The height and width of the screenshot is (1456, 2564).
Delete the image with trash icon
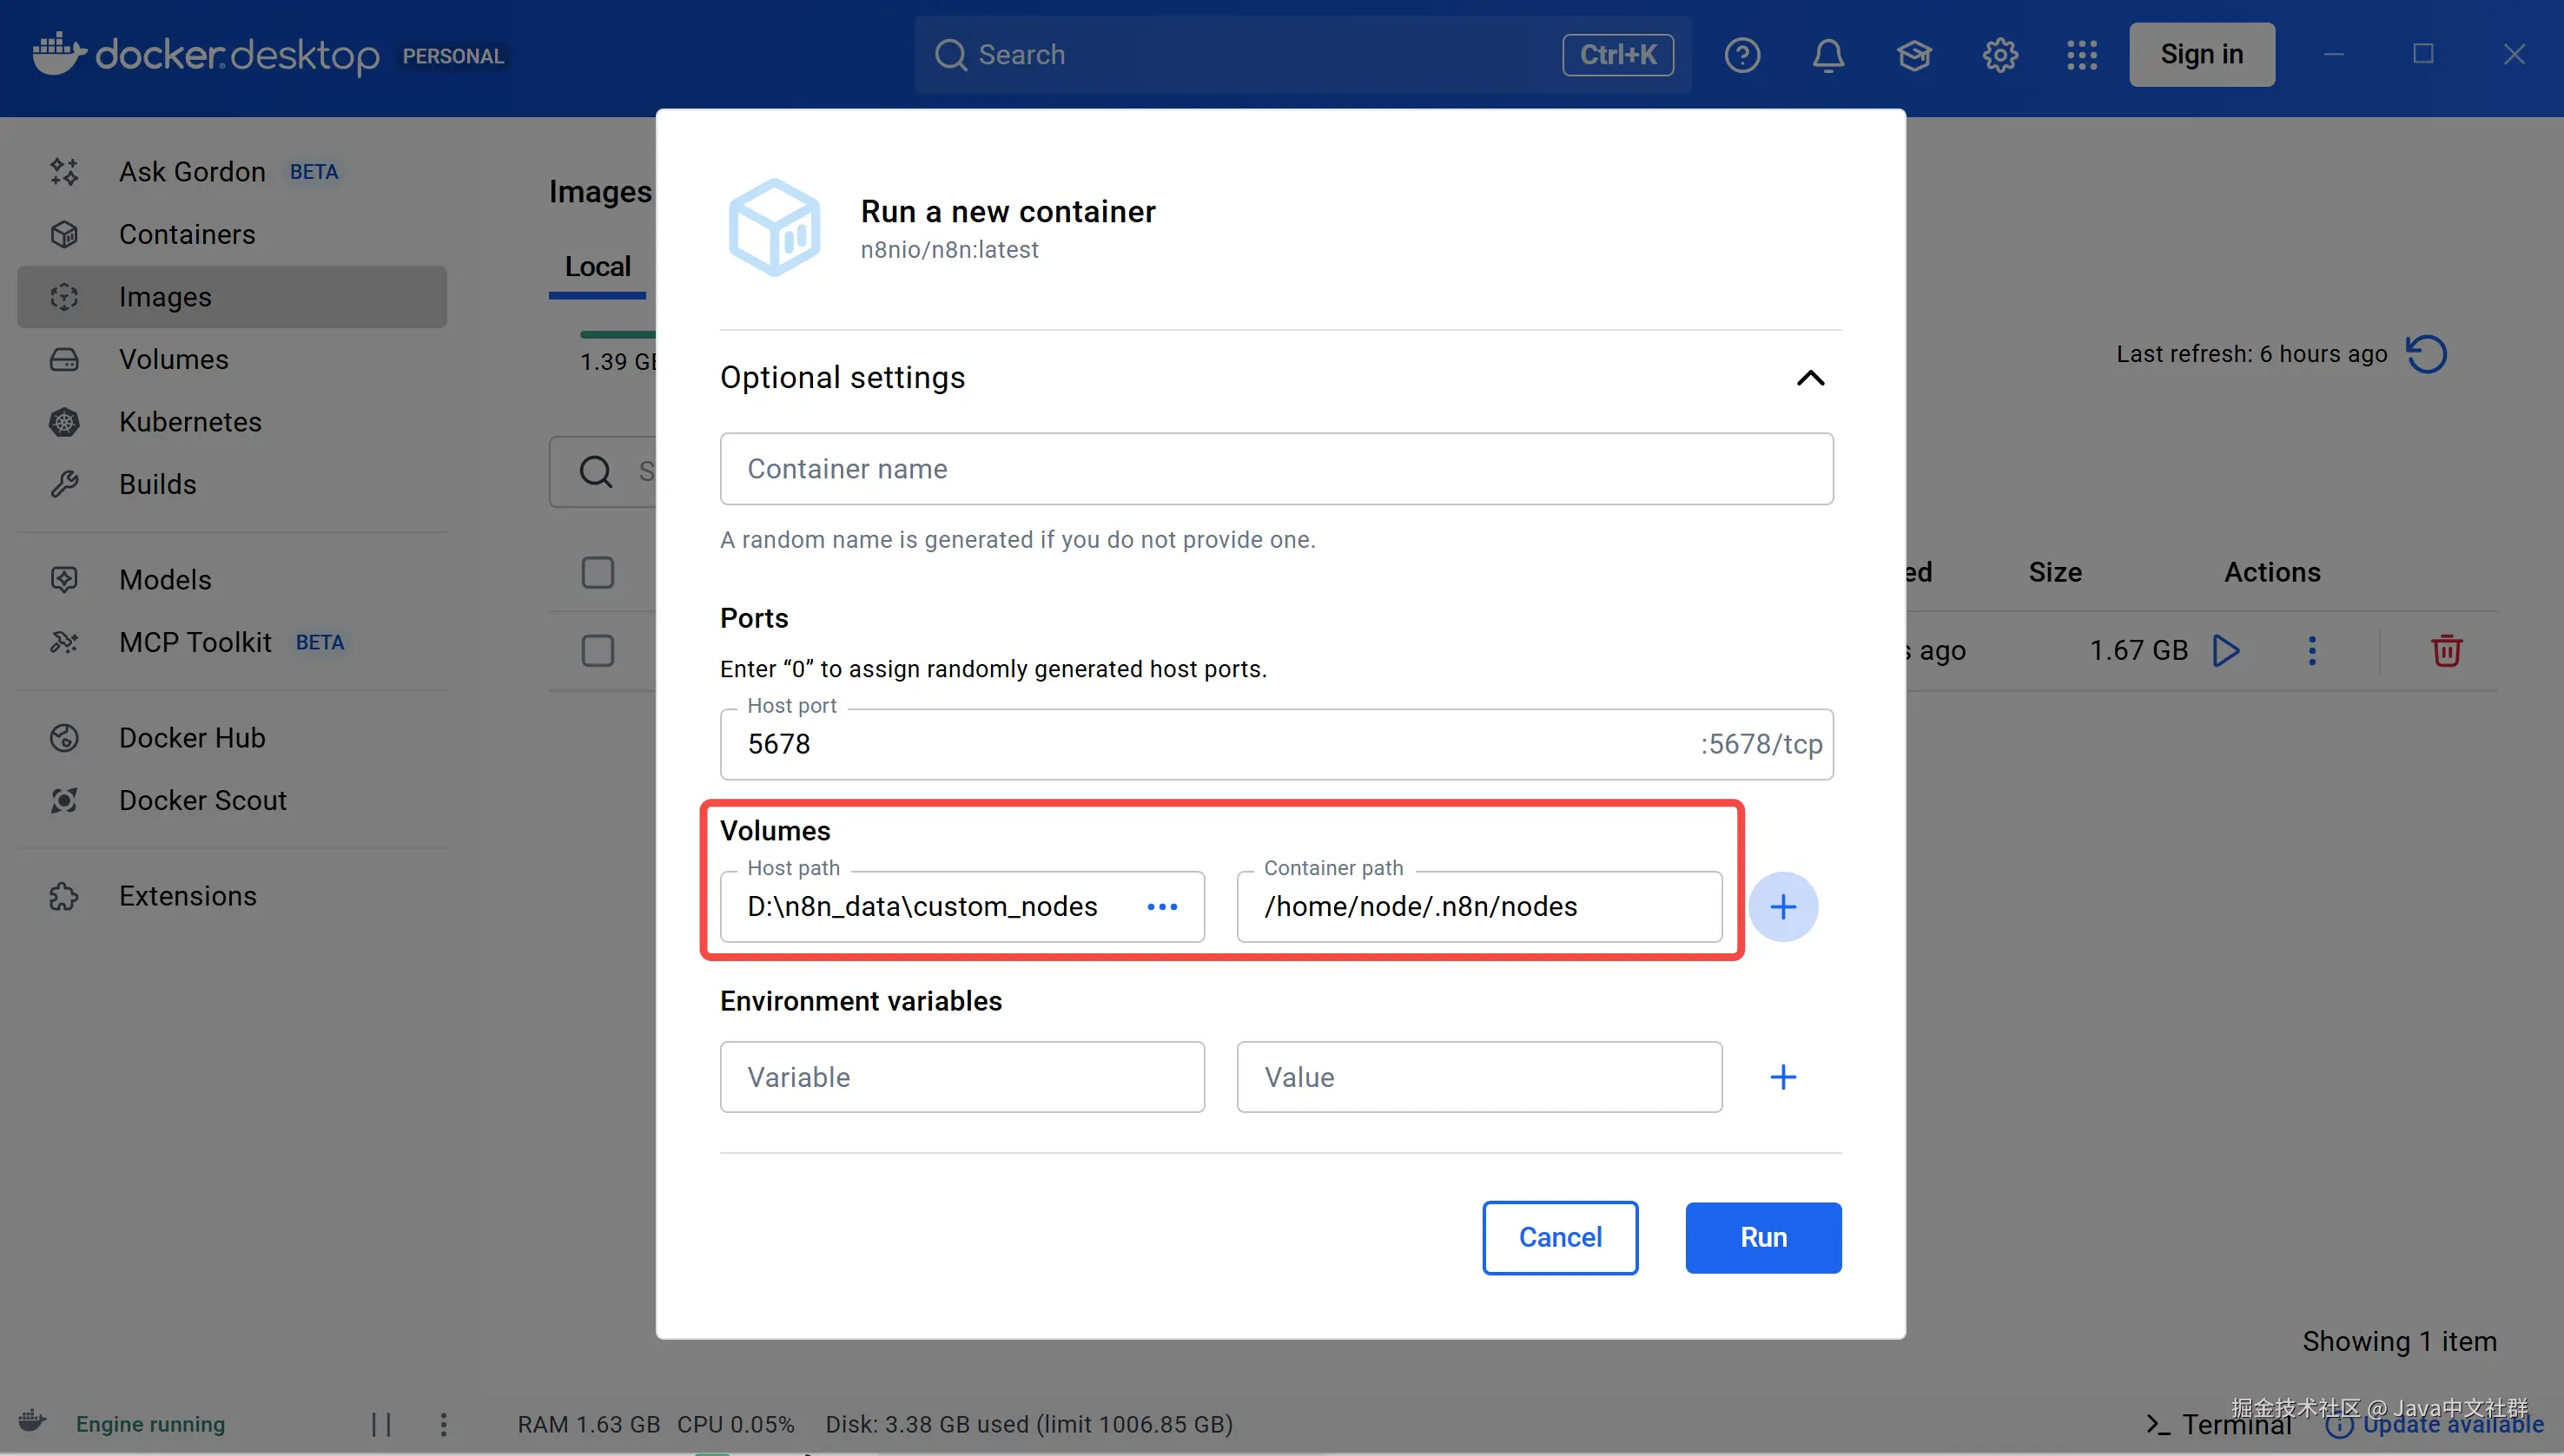(x=2446, y=651)
